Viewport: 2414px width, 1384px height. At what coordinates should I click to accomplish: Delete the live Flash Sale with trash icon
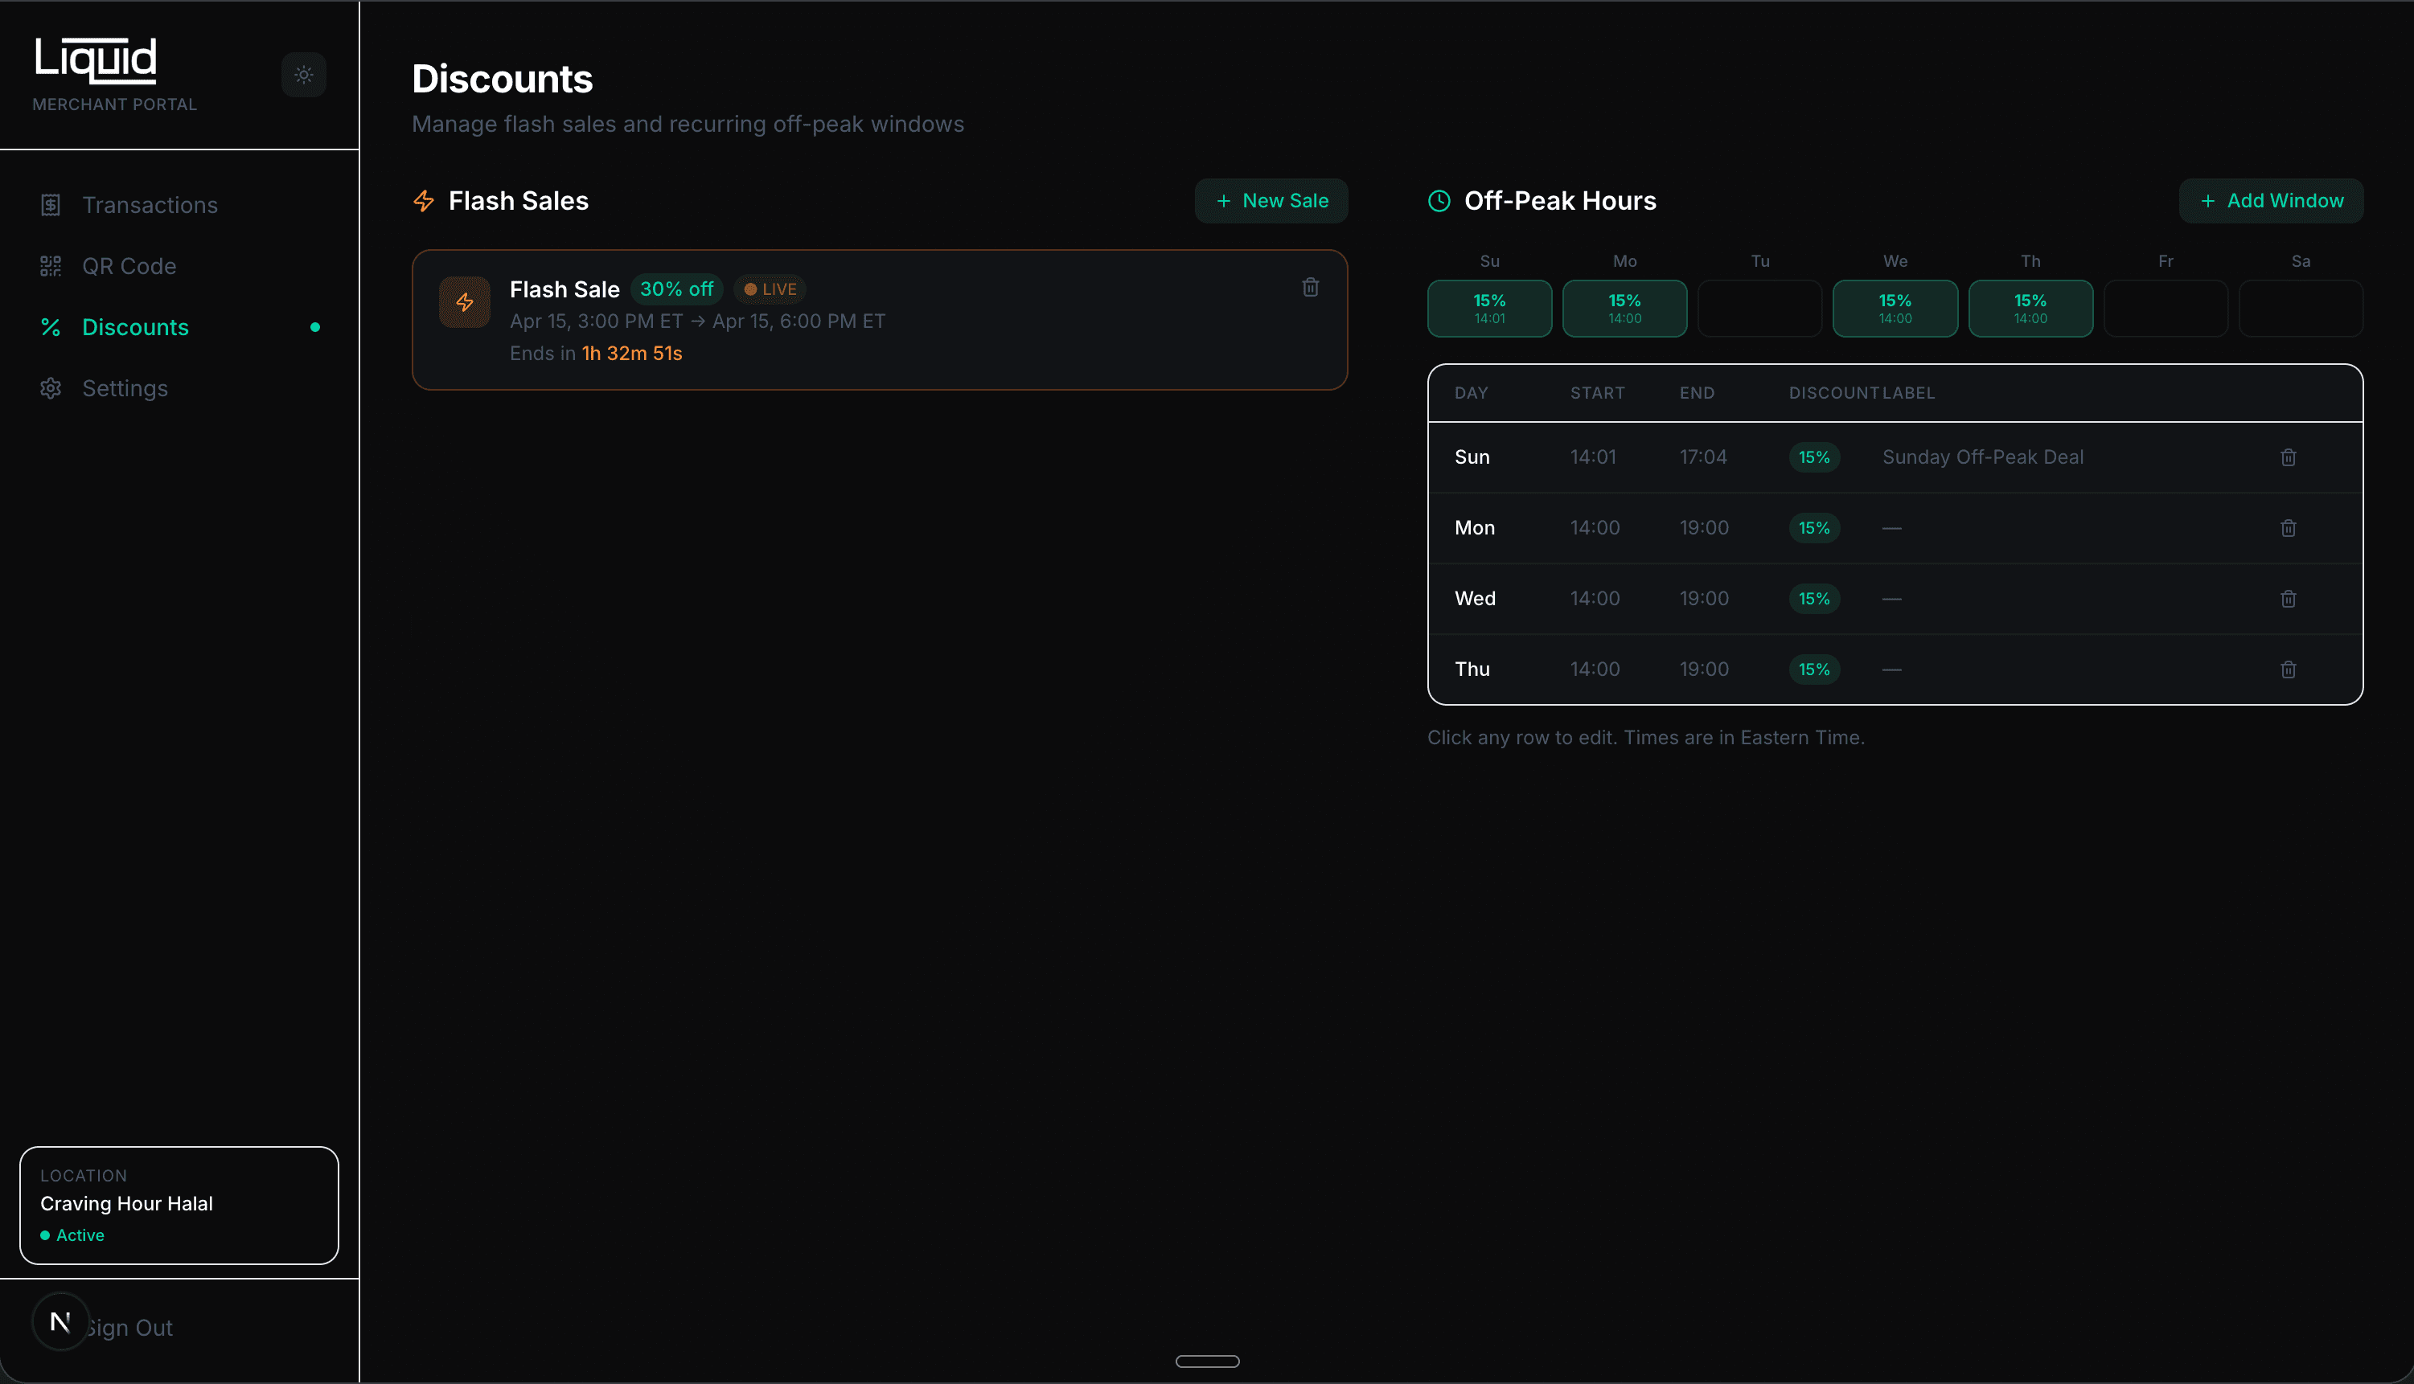coord(1309,287)
